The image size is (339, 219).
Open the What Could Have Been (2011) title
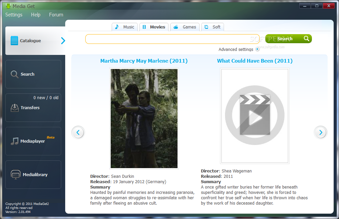pos(255,61)
